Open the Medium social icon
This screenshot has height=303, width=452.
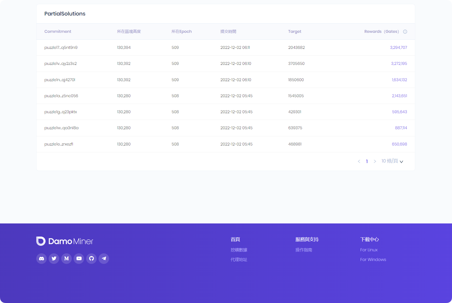tap(66, 259)
